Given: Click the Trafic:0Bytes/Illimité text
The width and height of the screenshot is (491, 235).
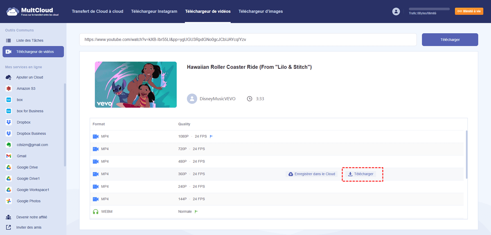Looking at the screenshot, I should coord(423,14).
